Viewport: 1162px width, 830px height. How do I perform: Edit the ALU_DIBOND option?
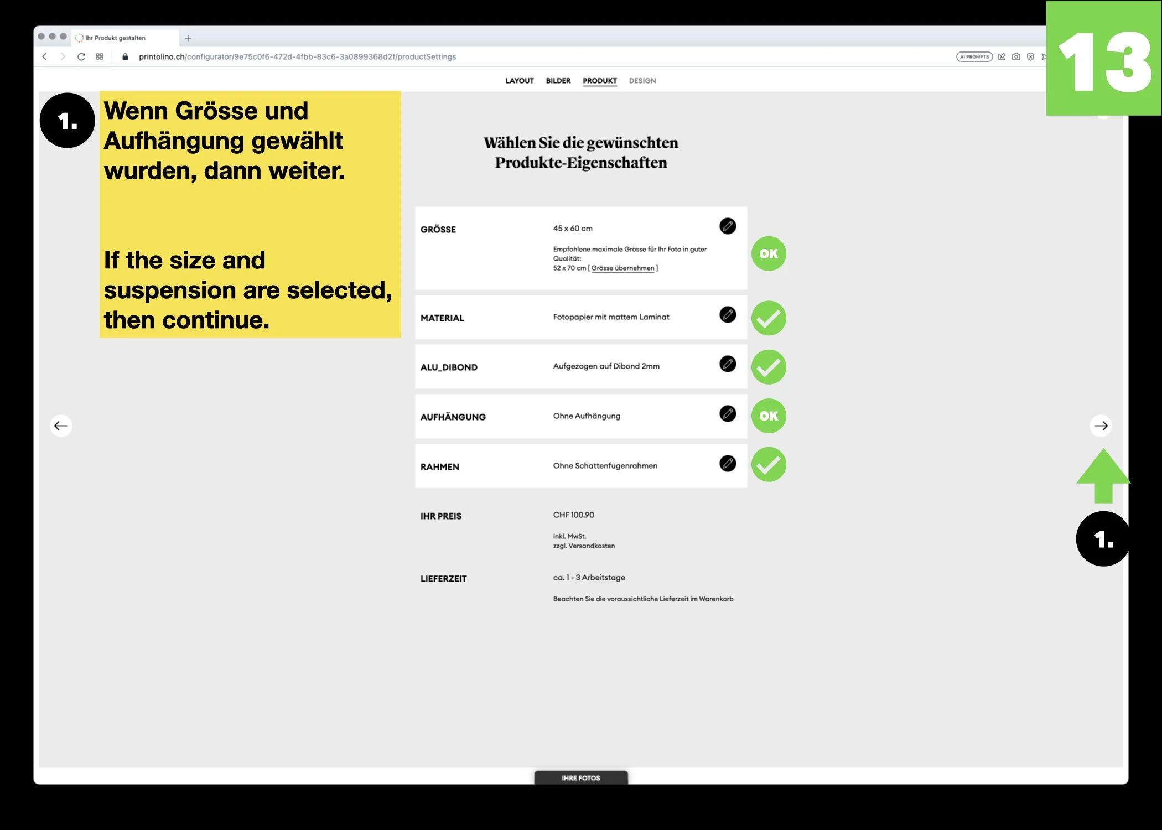click(728, 364)
